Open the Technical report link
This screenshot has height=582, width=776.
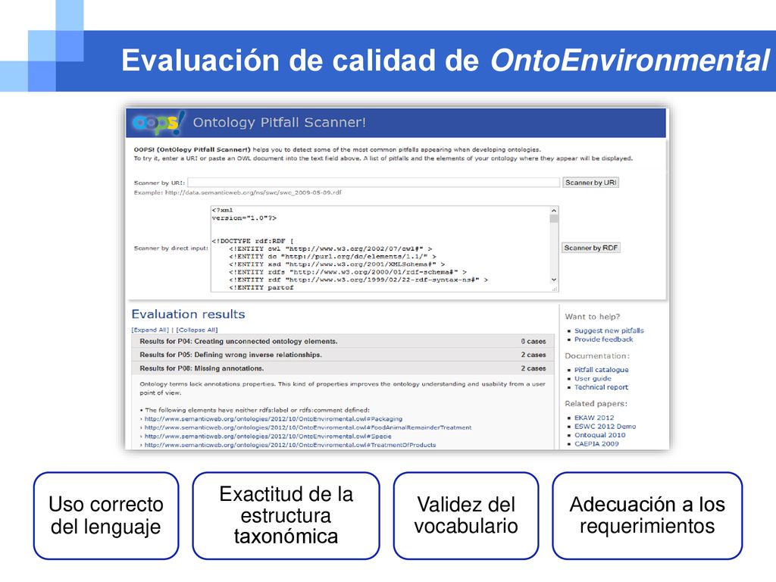[x=601, y=387]
